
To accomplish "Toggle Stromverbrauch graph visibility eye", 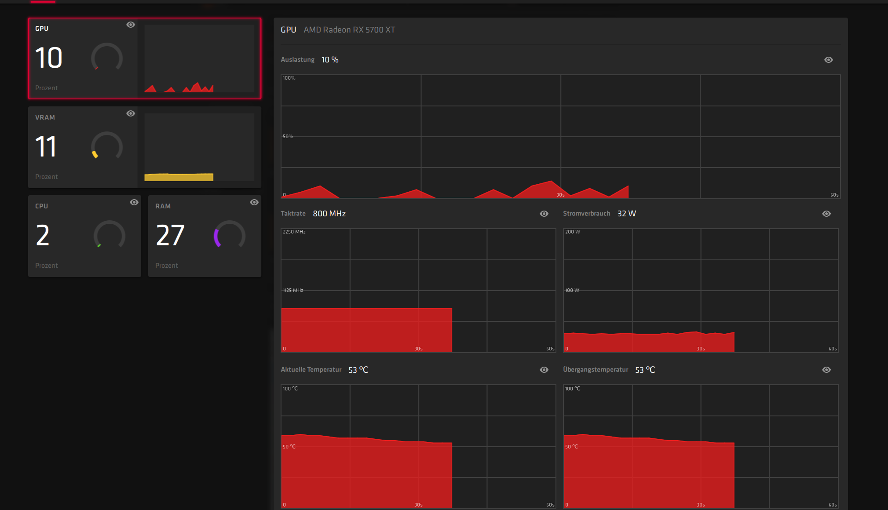I will coord(826,214).
